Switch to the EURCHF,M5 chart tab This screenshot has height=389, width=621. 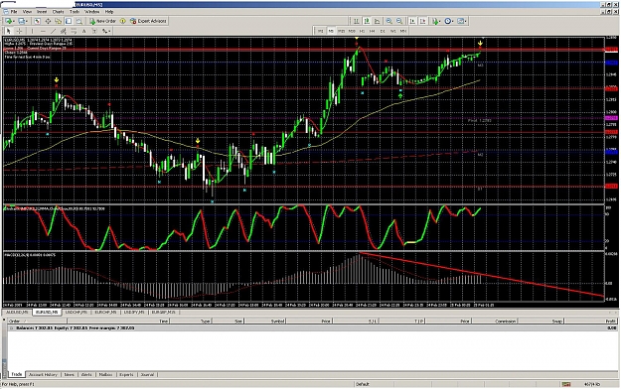coord(105,313)
